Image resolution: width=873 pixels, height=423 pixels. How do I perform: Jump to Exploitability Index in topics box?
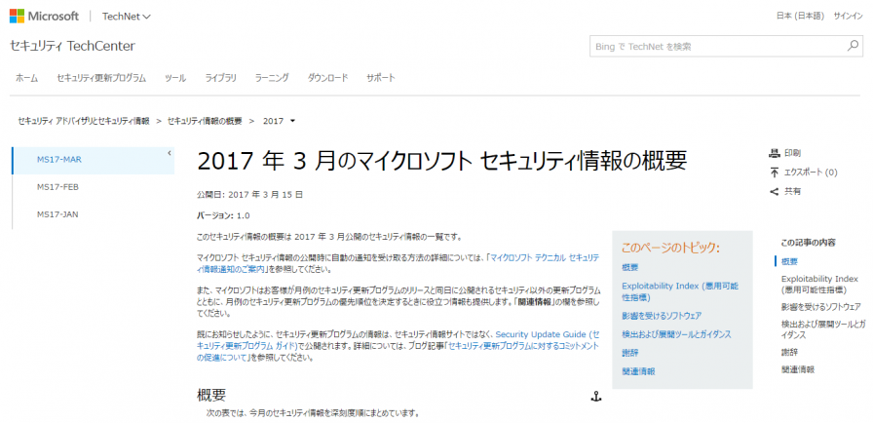click(x=680, y=291)
